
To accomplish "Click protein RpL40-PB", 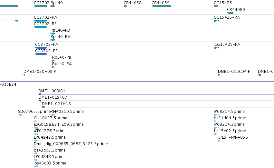I will [x=53, y=61].
